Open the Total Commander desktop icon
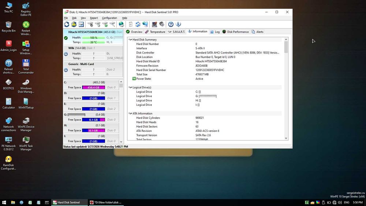Viewport: 366px width, 206px height. (x=26, y=67)
